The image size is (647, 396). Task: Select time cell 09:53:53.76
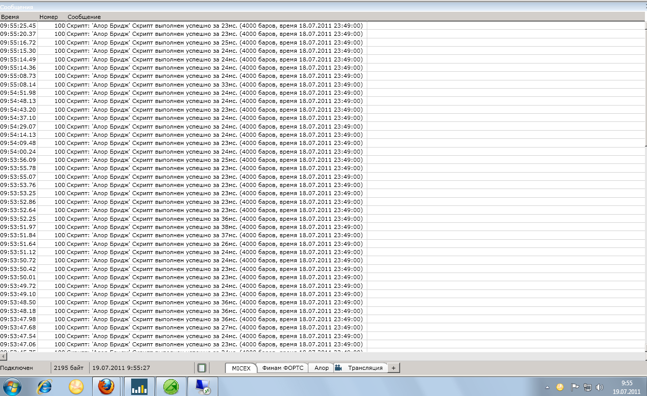(18, 185)
